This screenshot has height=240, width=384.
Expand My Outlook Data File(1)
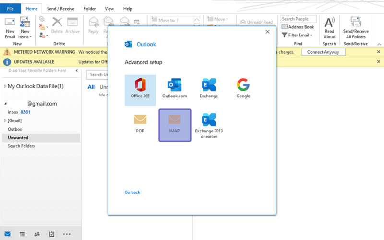pyautogui.click(x=5, y=86)
